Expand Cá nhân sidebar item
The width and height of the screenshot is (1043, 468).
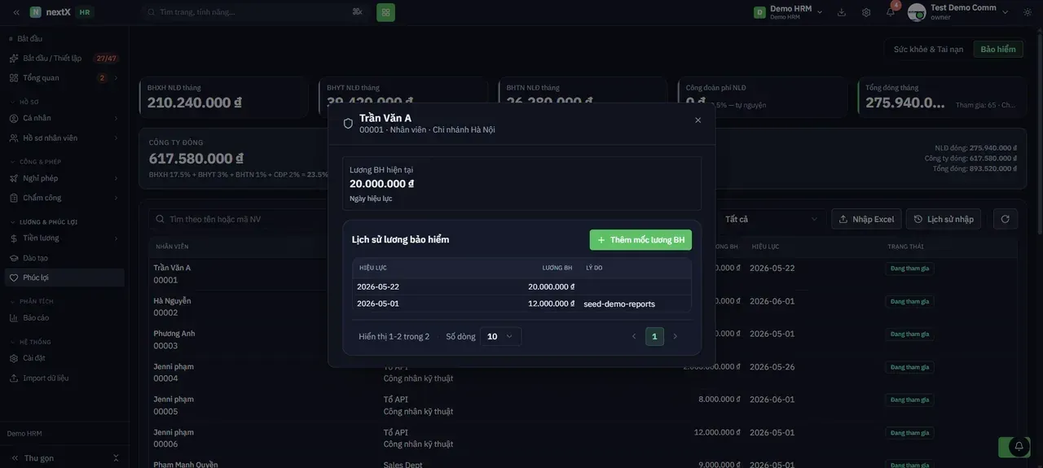click(x=64, y=118)
